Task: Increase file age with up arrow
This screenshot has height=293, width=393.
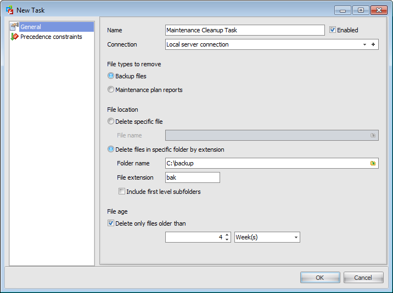Action: click(227, 235)
